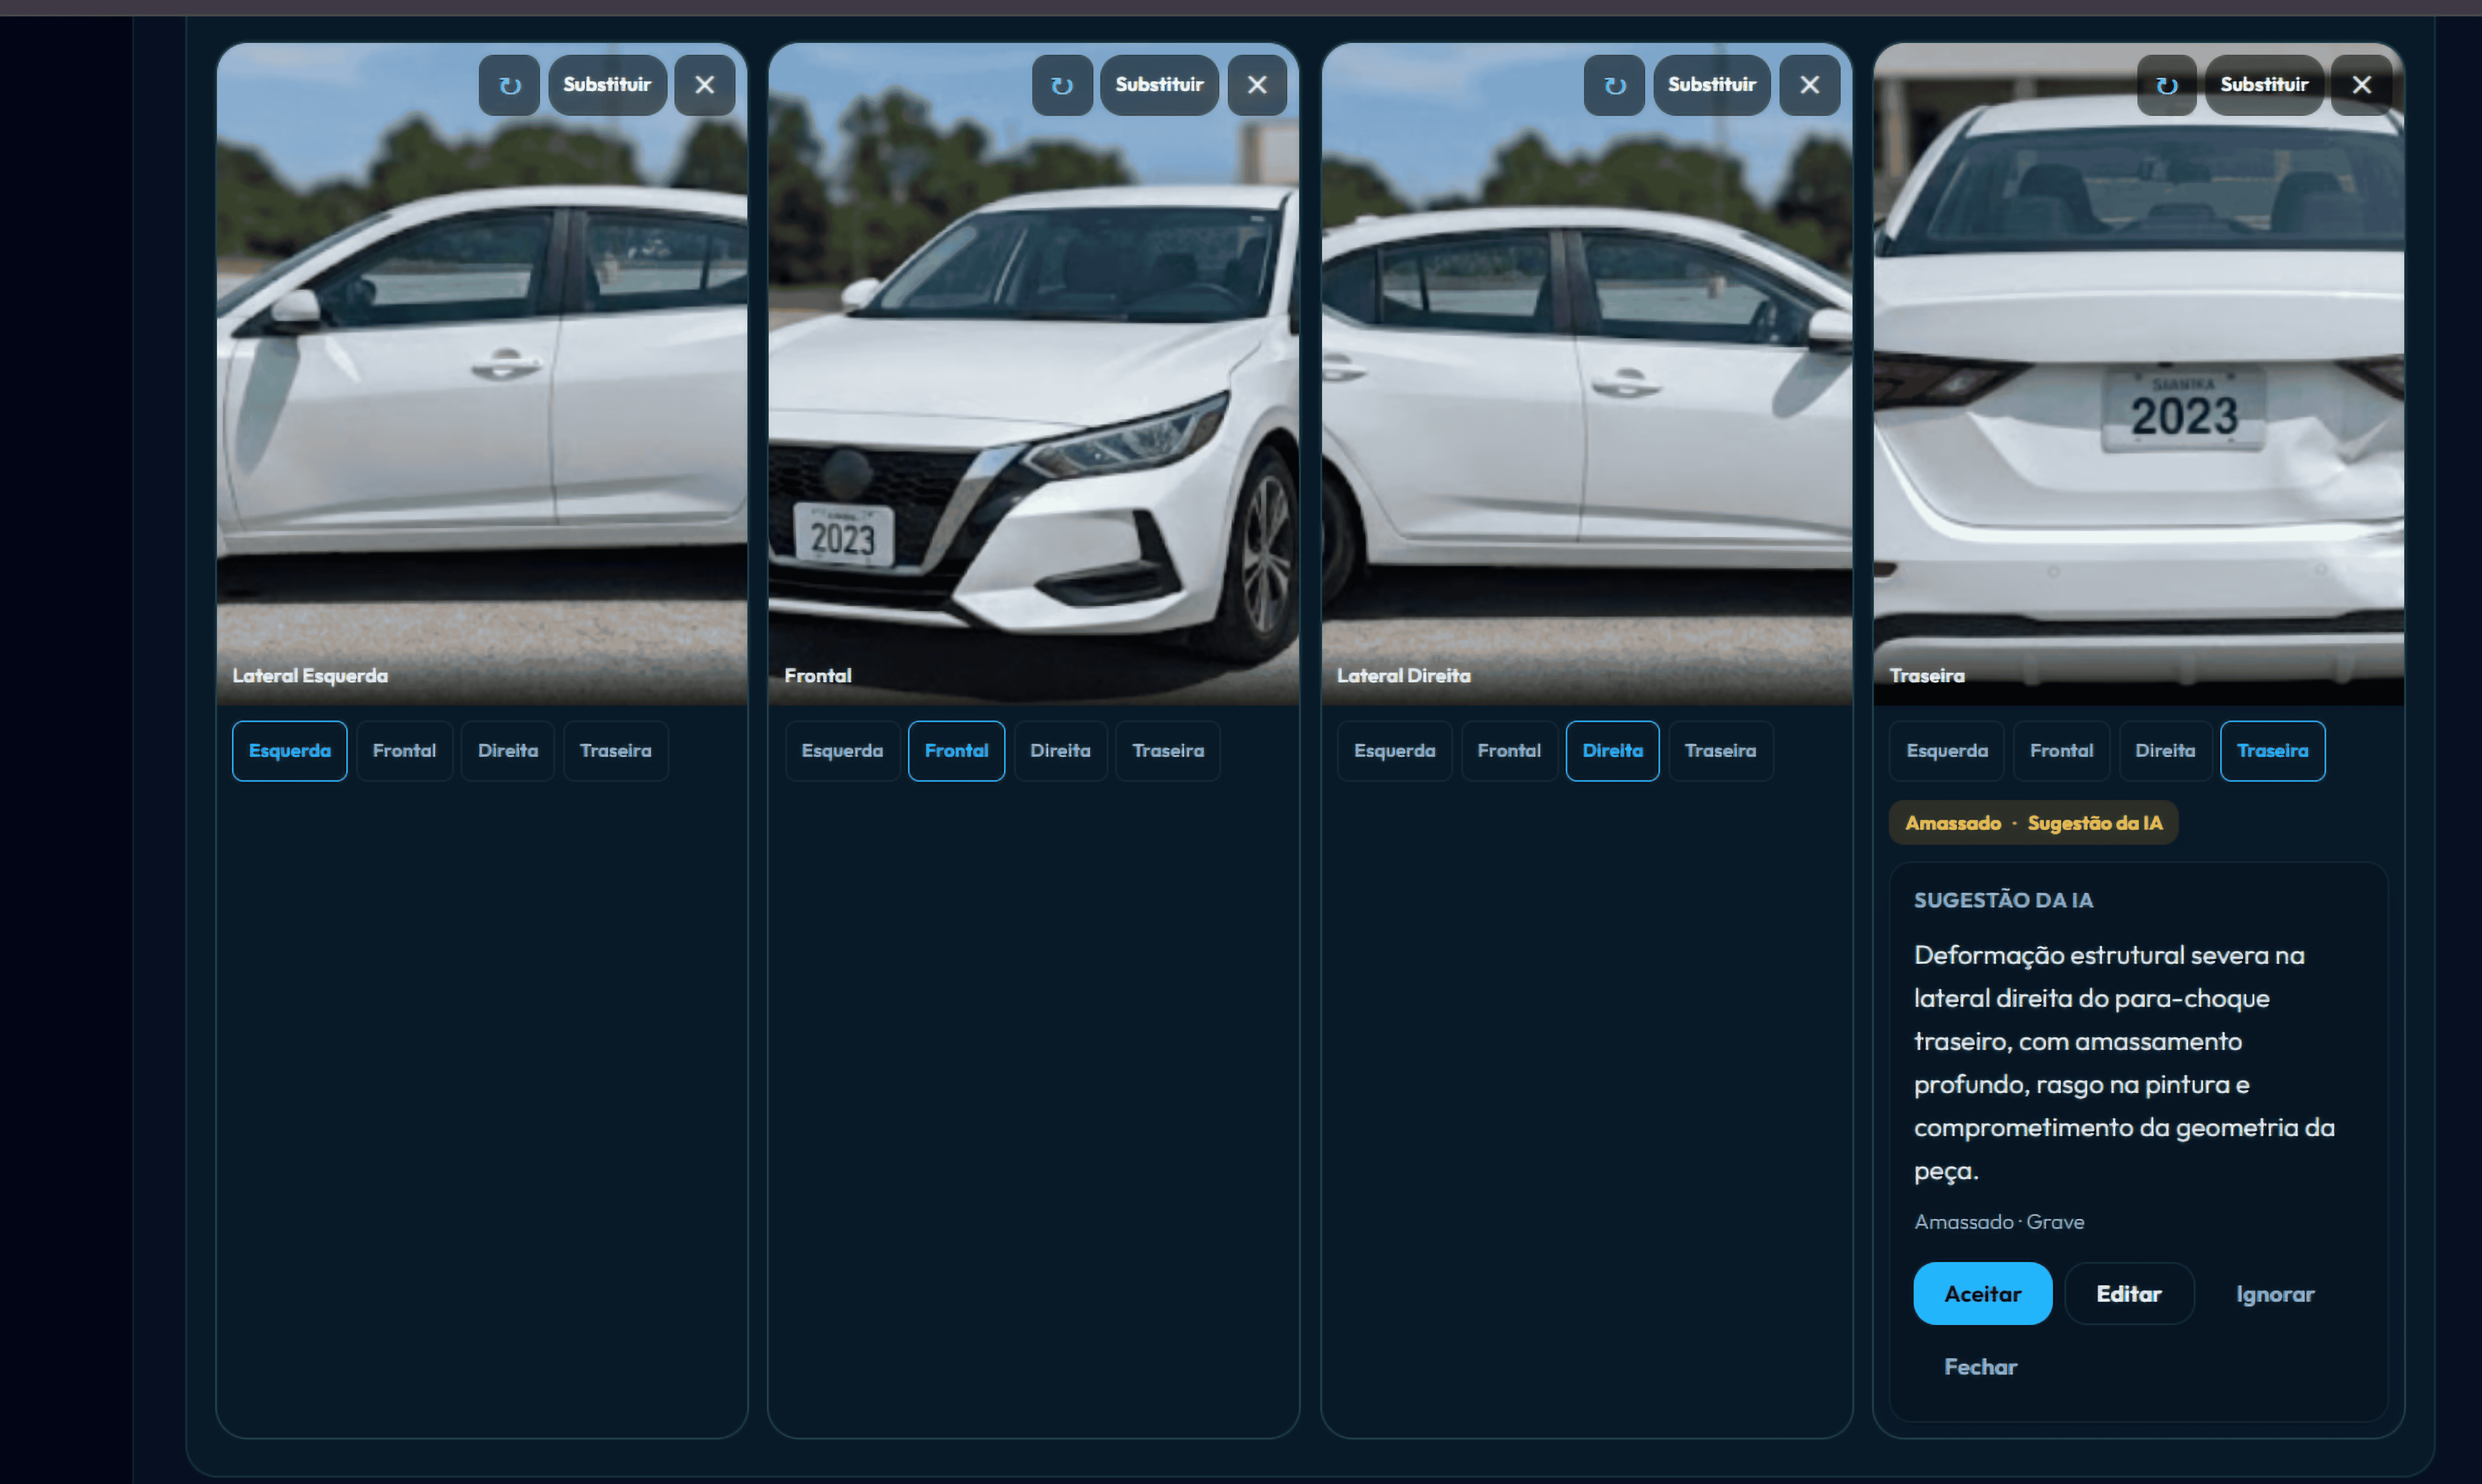Select Traseira on the Frontal card

pos(1169,751)
